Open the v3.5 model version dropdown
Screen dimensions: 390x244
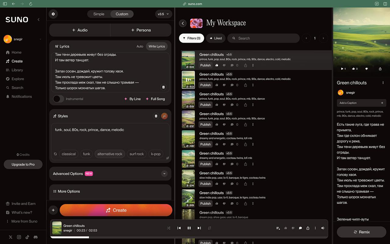[x=163, y=14]
